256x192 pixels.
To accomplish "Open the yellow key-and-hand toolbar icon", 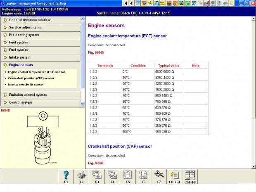I will click(150, 3).
